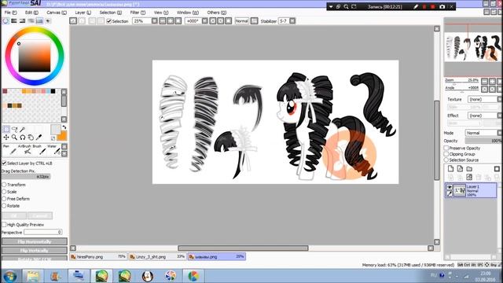
Task: Uncheck Select Layer by CTRL+LB
Action: 4,164
